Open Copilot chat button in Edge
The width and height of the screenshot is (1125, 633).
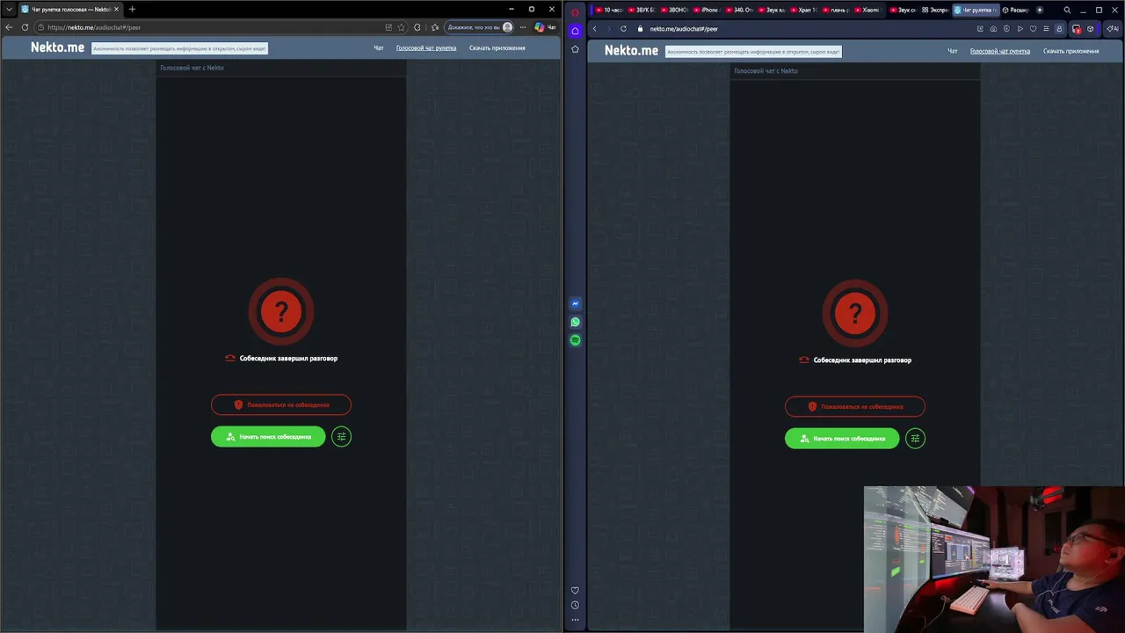pos(546,27)
